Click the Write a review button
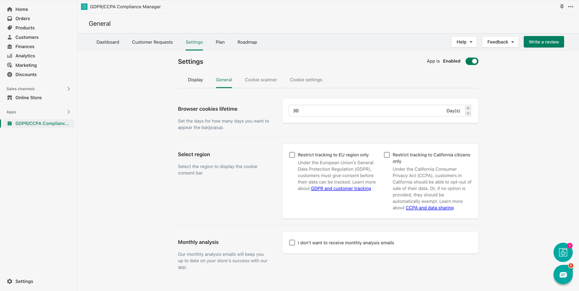This screenshot has height=291, width=579. point(544,42)
